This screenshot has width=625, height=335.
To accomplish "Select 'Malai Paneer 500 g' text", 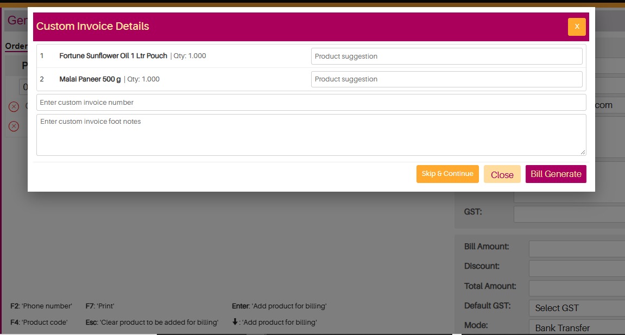I will [90, 79].
